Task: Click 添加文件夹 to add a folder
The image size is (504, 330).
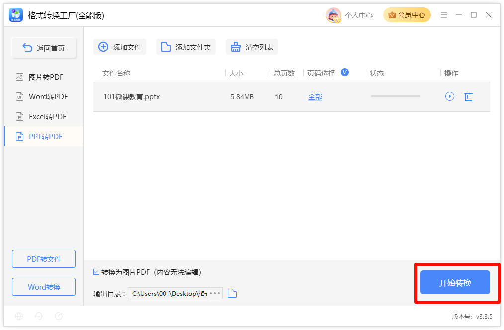Action: click(x=186, y=47)
